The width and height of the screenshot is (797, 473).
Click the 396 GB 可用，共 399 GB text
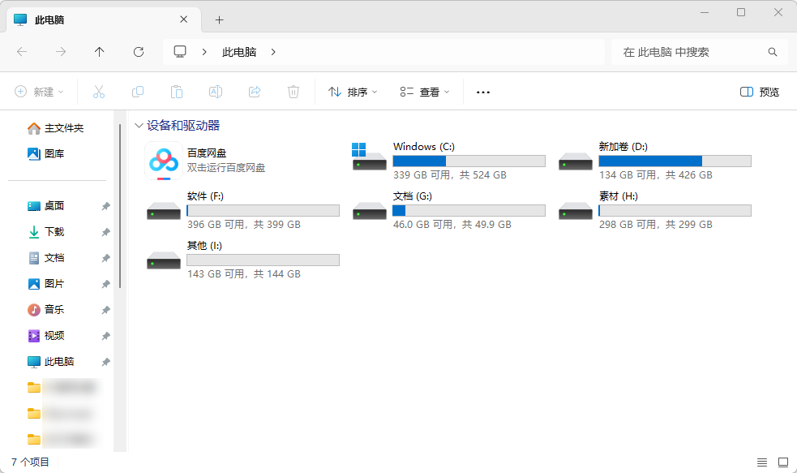244,224
